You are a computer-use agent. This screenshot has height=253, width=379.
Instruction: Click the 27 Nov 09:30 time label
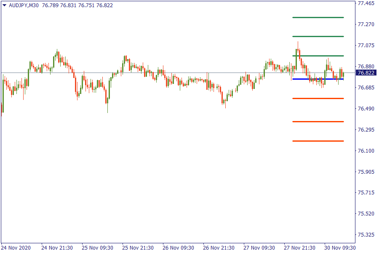coord(259,248)
